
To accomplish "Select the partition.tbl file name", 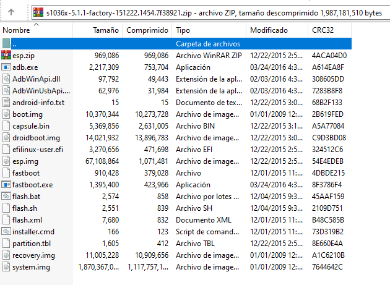I will (x=30, y=244).
